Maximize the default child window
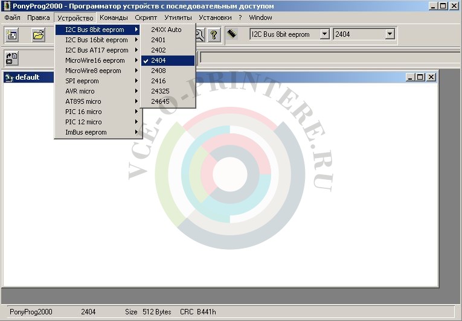Viewport: 462px width, 321px height. [x=420, y=77]
